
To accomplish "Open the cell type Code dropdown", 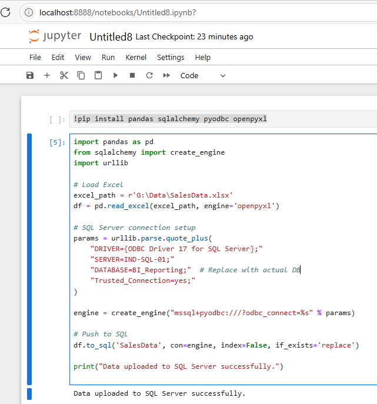I will (x=203, y=76).
